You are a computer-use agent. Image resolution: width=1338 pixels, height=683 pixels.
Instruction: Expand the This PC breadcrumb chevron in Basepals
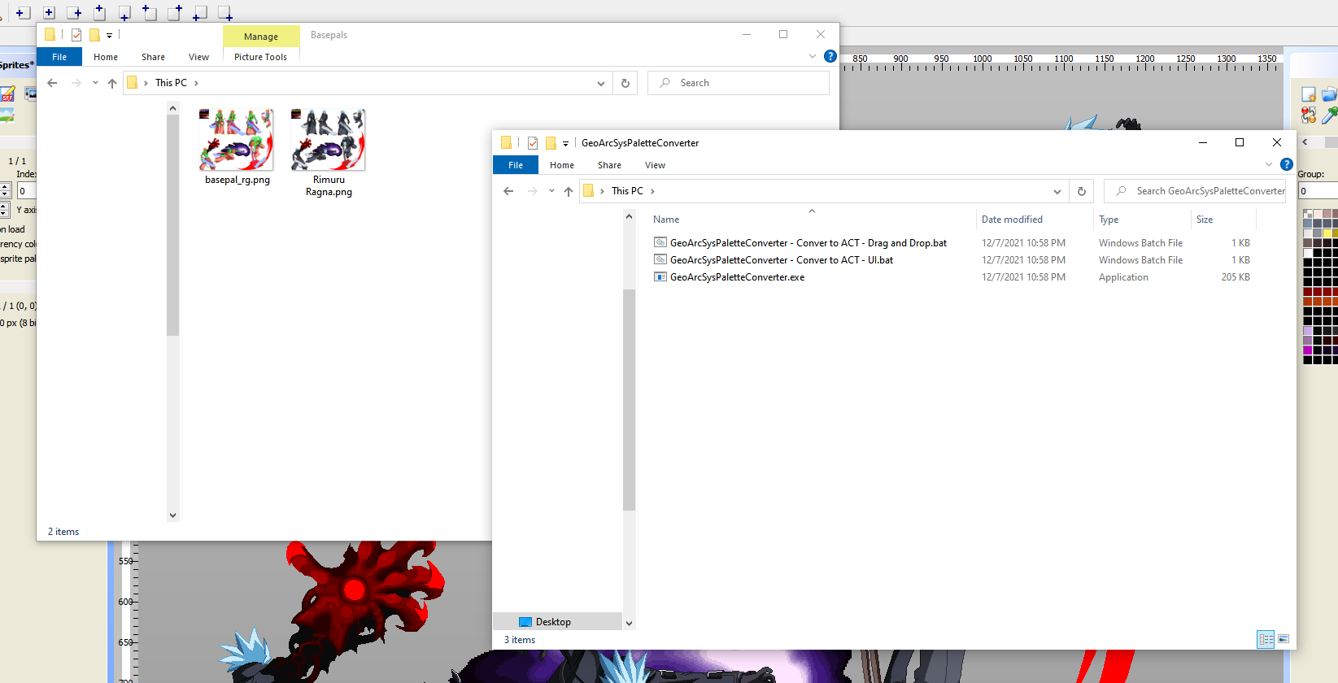[x=196, y=83]
